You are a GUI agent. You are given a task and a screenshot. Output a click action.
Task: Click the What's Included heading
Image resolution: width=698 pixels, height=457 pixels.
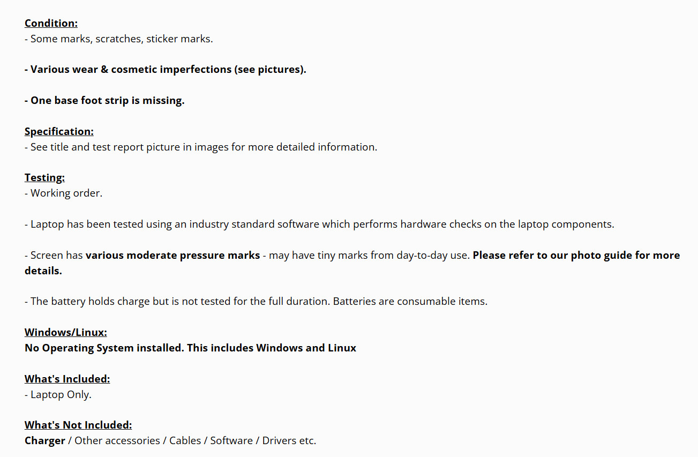tap(67, 379)
